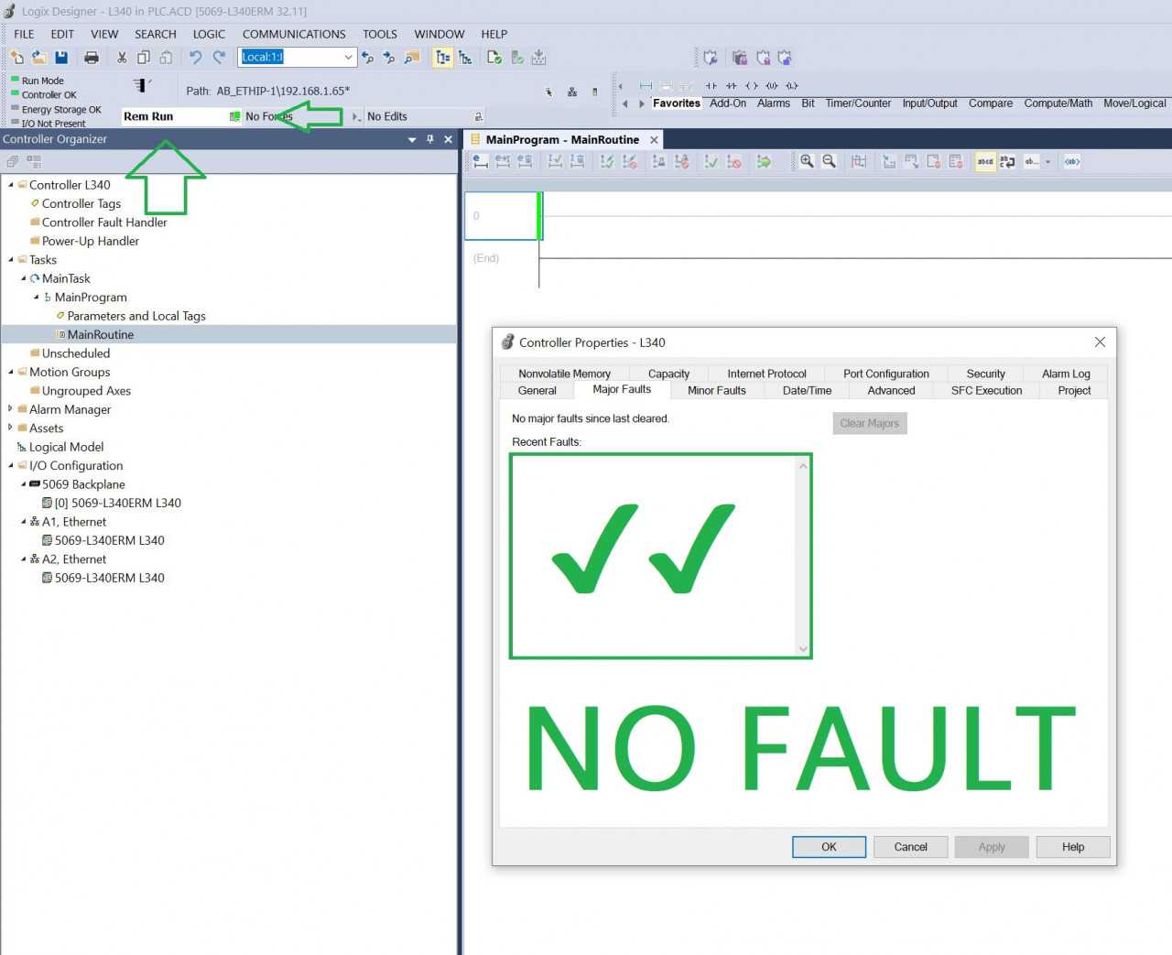Cut selection with the scissors icon
The width and height of the screenshot is (1172, 955).
coord(122,58)
